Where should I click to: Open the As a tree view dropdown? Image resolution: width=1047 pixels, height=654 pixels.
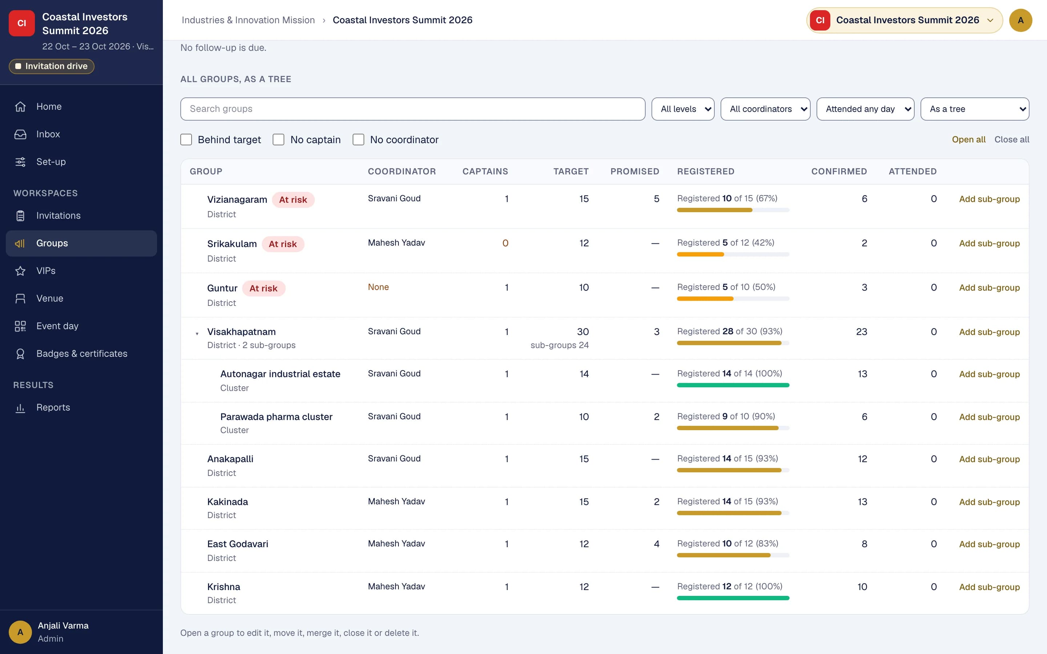975,109
